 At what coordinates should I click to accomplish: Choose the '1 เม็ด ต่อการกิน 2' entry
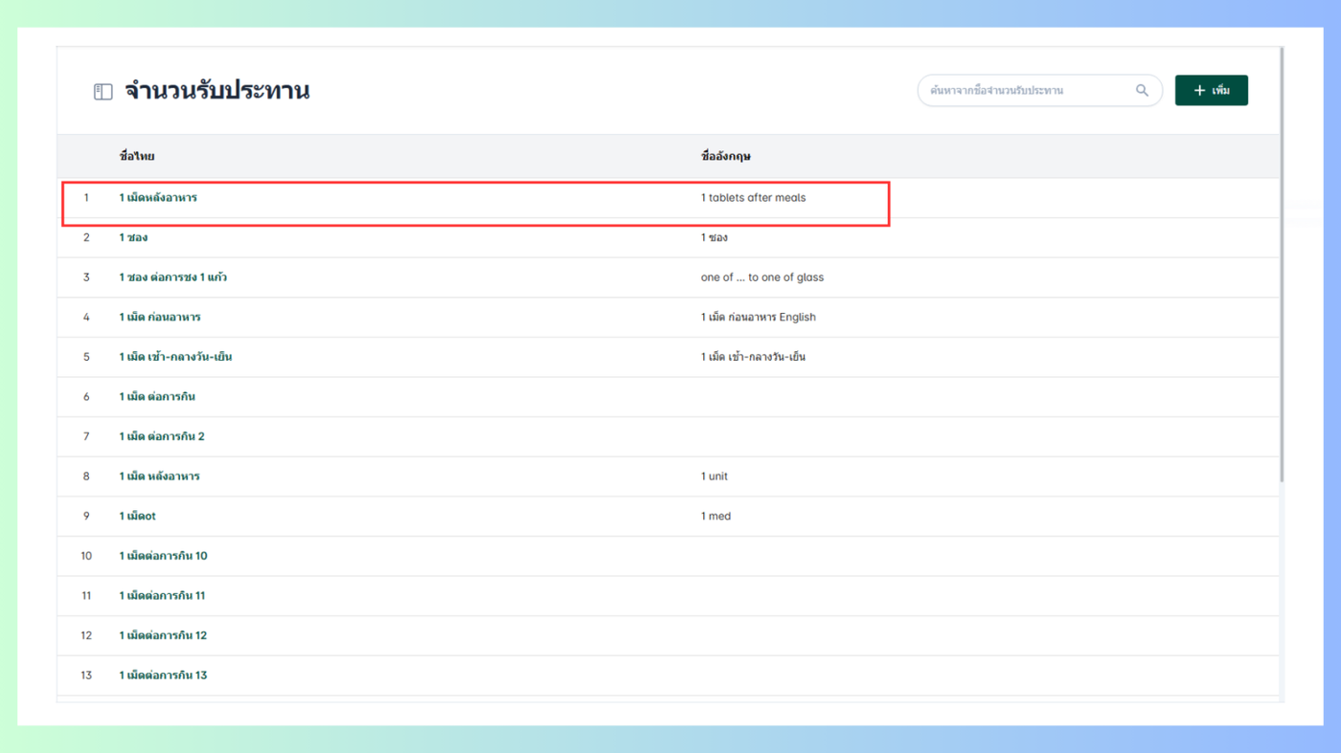click(162, 436)
